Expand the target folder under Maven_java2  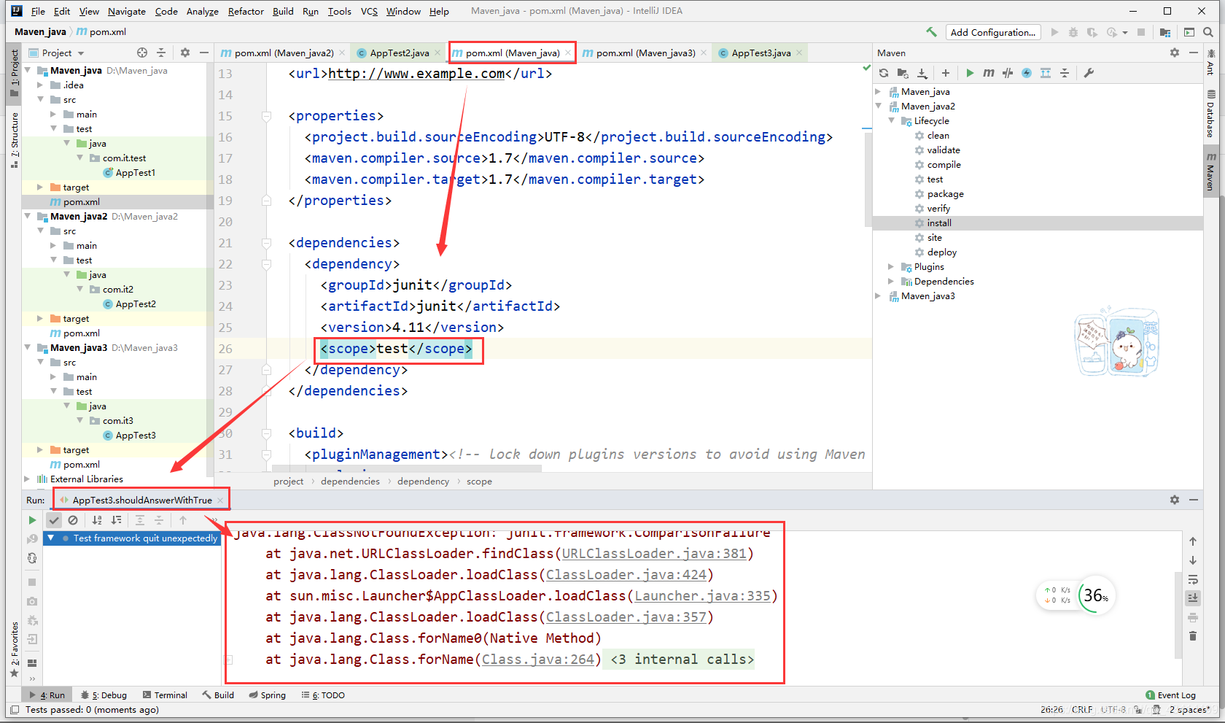tap(41, 319)
